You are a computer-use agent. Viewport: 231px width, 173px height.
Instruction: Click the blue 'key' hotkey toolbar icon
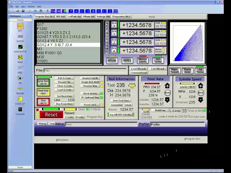[53, 11]
